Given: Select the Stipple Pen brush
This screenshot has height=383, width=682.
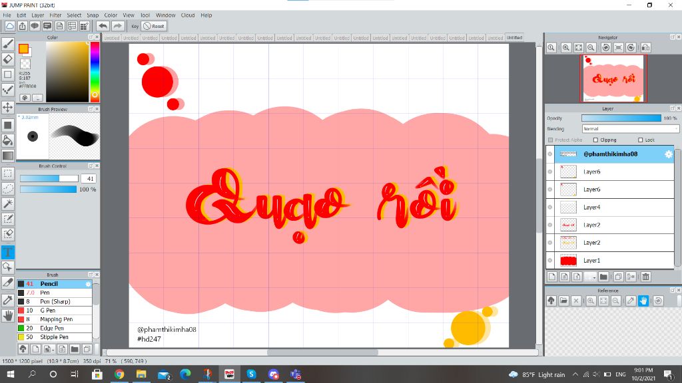Looking at the screenshot, I should click(x=55, y=337).
